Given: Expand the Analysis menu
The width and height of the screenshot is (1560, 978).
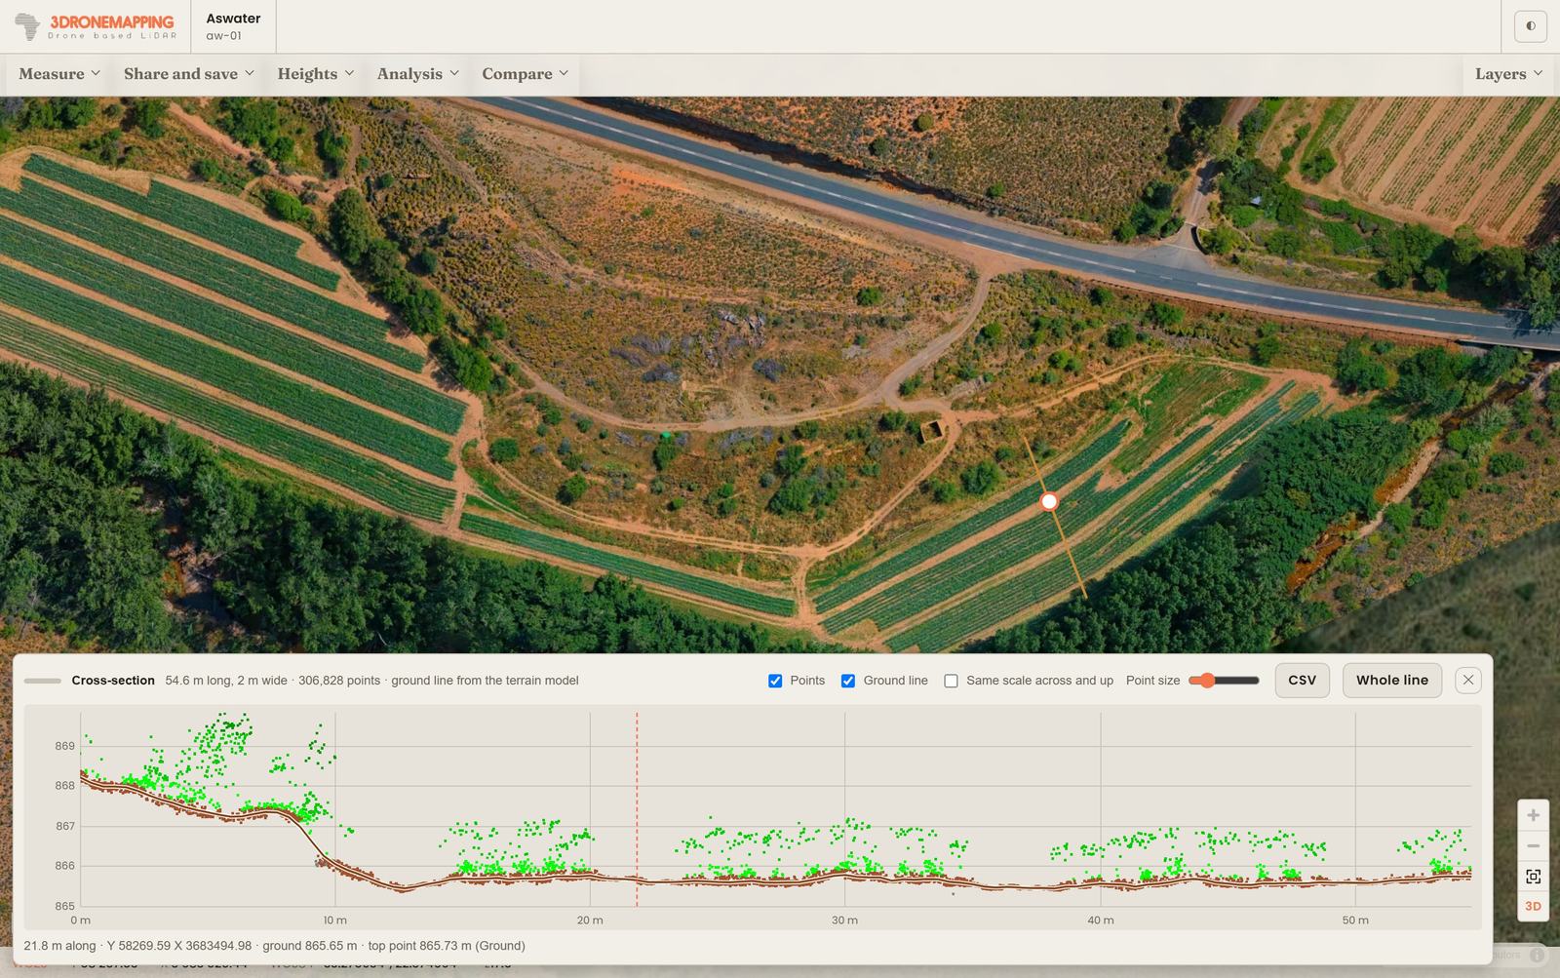Looking at the screenshot, I should coord(418,74).
